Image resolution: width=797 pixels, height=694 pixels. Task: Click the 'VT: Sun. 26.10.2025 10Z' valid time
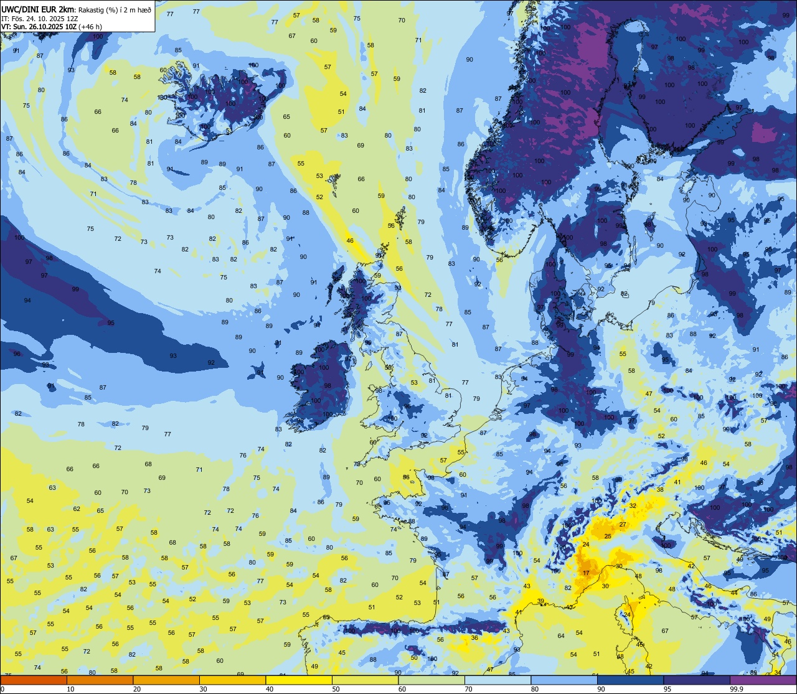39,27
